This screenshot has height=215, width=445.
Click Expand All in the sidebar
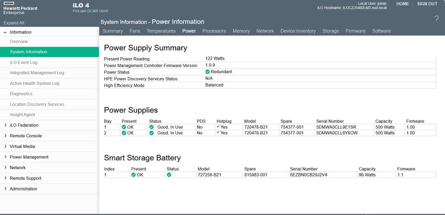(14, 23)
